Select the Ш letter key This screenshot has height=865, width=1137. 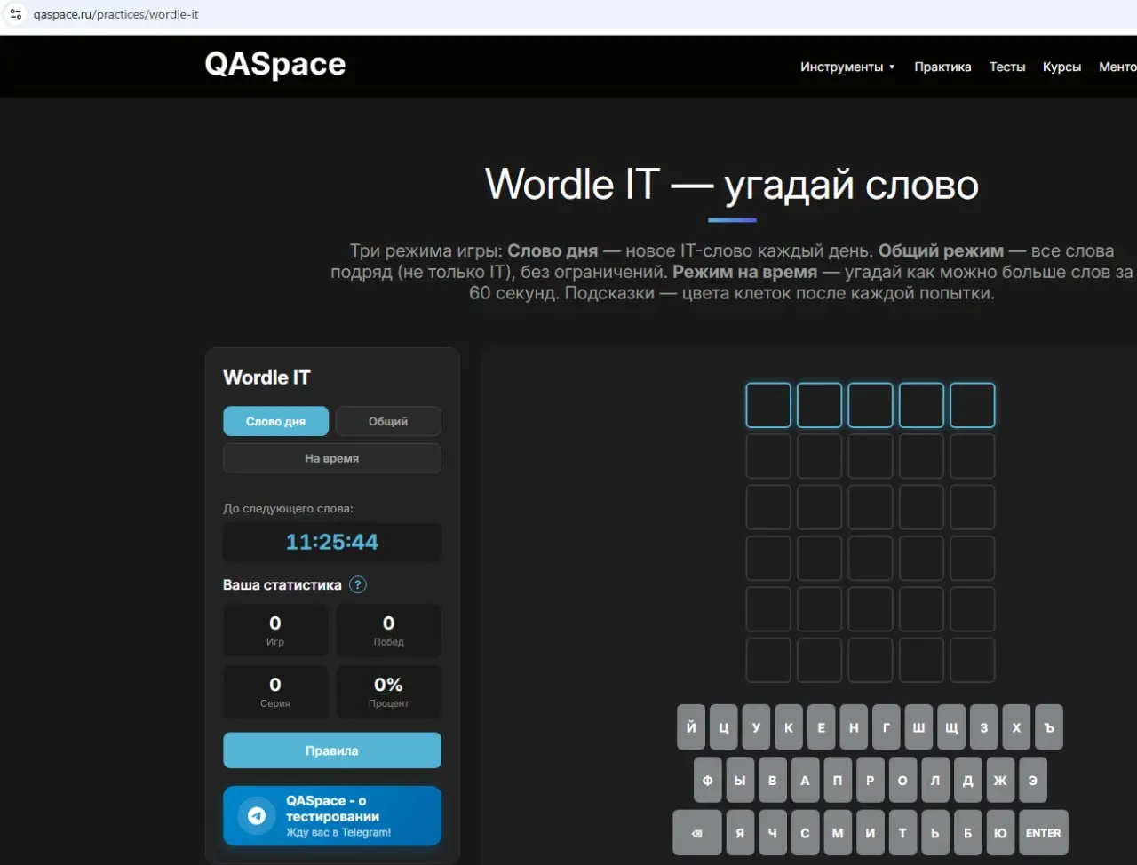[x=918, y=727]
